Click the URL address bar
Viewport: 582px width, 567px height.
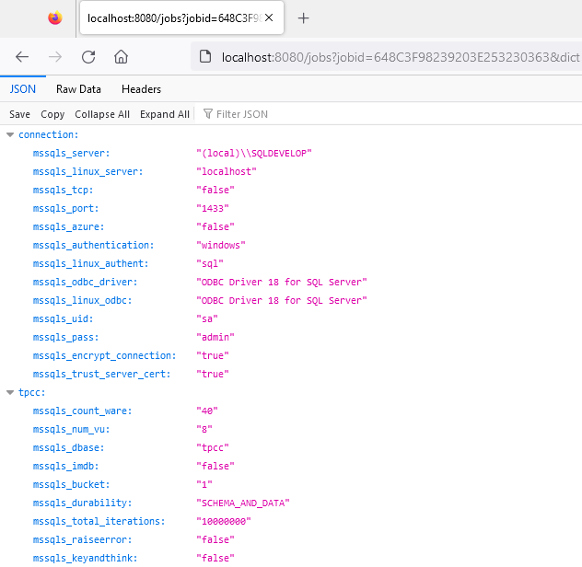(386, 57)
